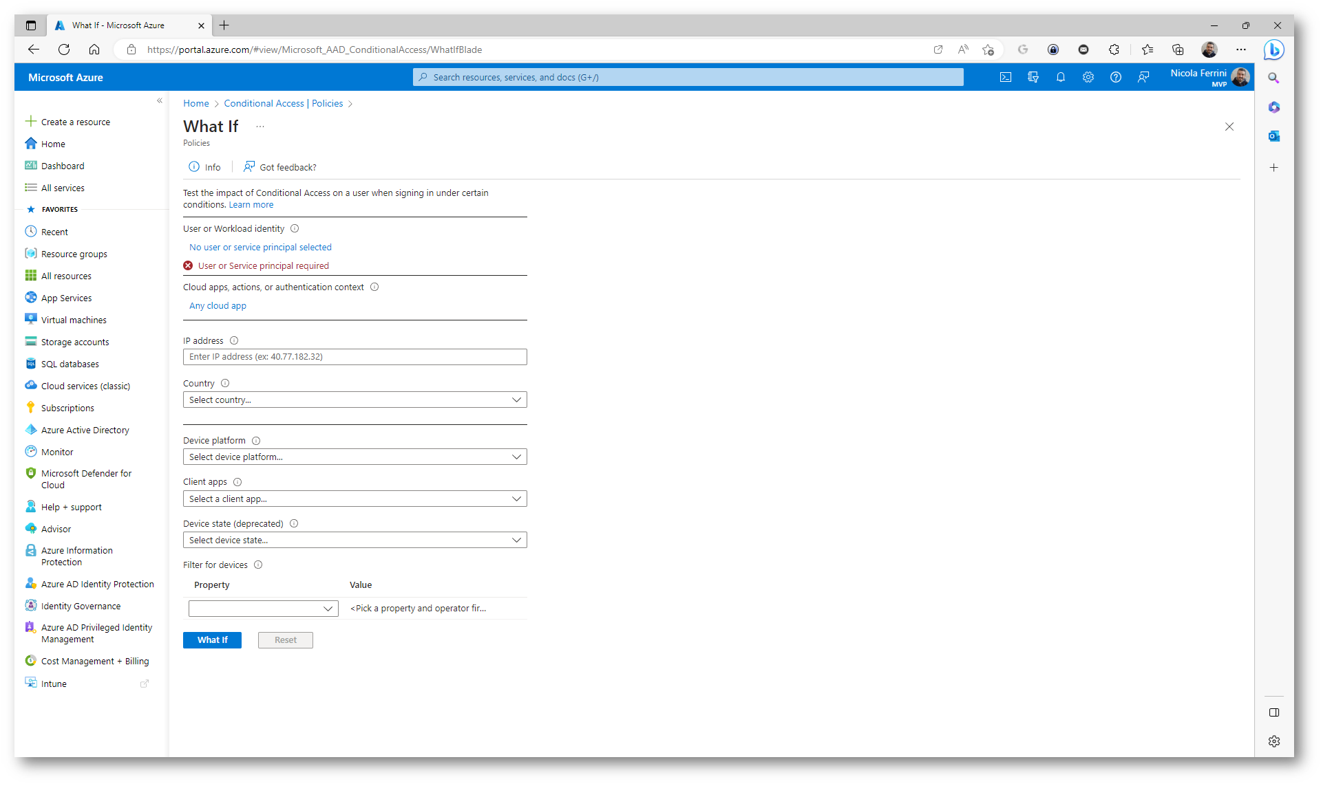This screenshot has height=786, width=1323.
Task: Show info tooltip for Device platform
Action: tap(256, 441)
